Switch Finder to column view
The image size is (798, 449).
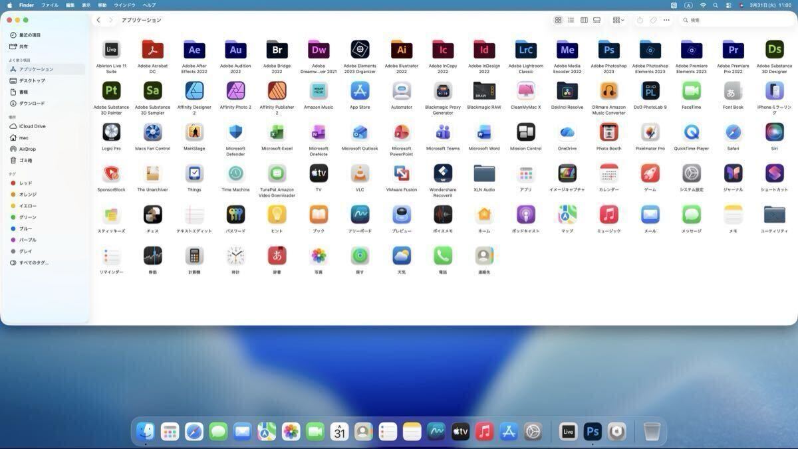tap(584, 20)
